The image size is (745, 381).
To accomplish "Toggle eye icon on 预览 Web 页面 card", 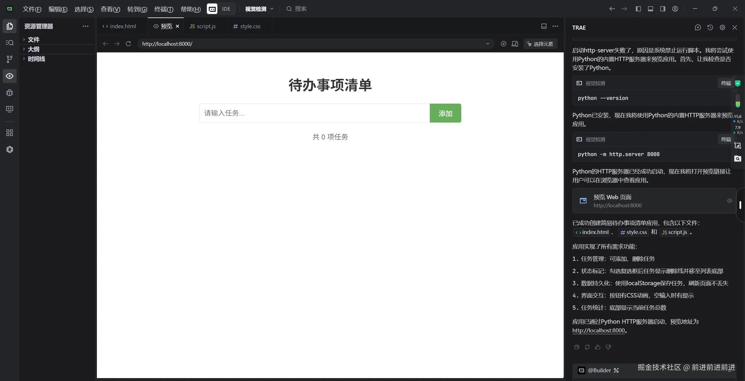I will [729, 201].
